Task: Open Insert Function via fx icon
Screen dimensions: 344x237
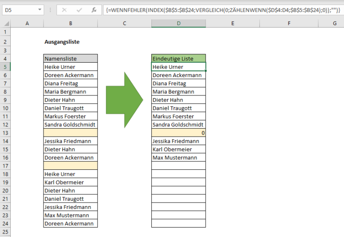Action: click(x=94, y=9)
